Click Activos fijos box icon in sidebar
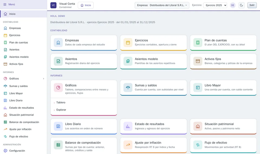The image size is (260, 154). (x=5, y=64)
